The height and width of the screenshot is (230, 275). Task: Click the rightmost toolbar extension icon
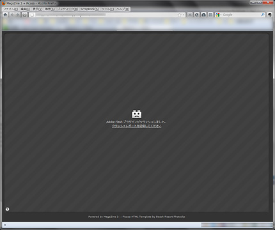[x=270, y=15]
